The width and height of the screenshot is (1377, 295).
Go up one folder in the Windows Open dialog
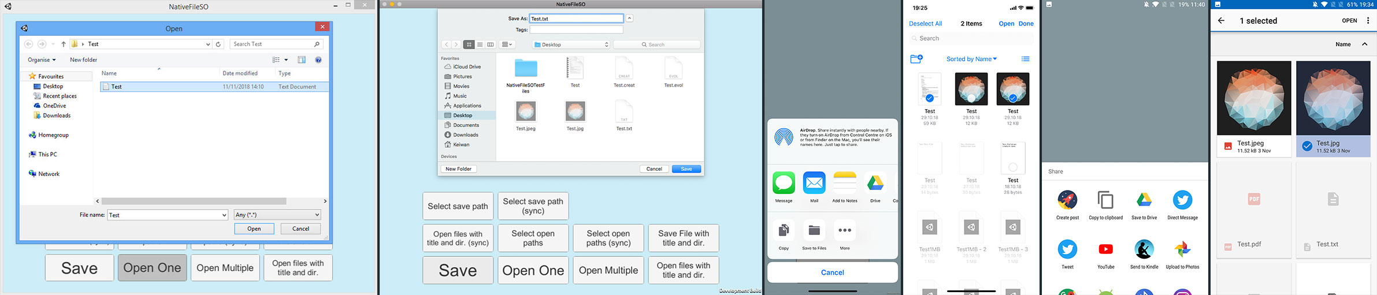tap(63, 44)
